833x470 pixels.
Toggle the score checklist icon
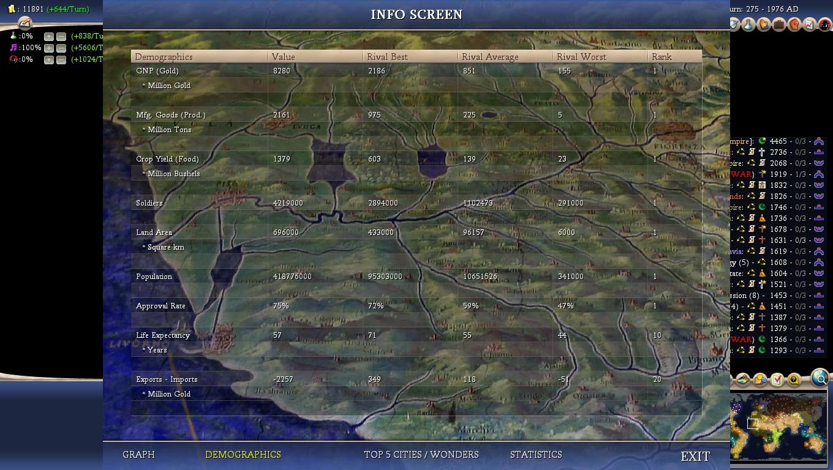777,380
